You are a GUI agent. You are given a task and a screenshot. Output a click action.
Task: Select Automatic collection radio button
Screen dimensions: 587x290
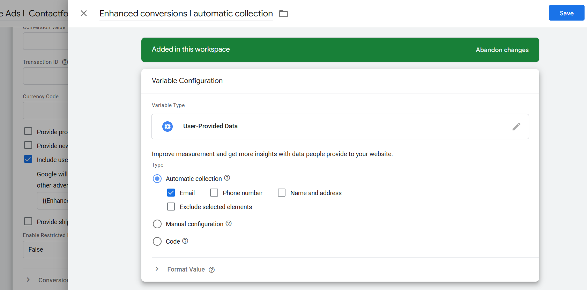[x=157, y=179]
